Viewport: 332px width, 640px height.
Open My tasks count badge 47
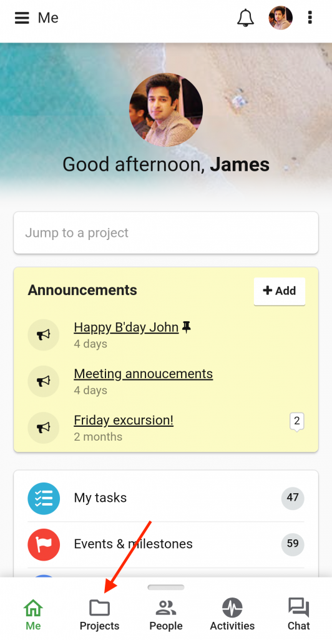click(x=293, y=497)
